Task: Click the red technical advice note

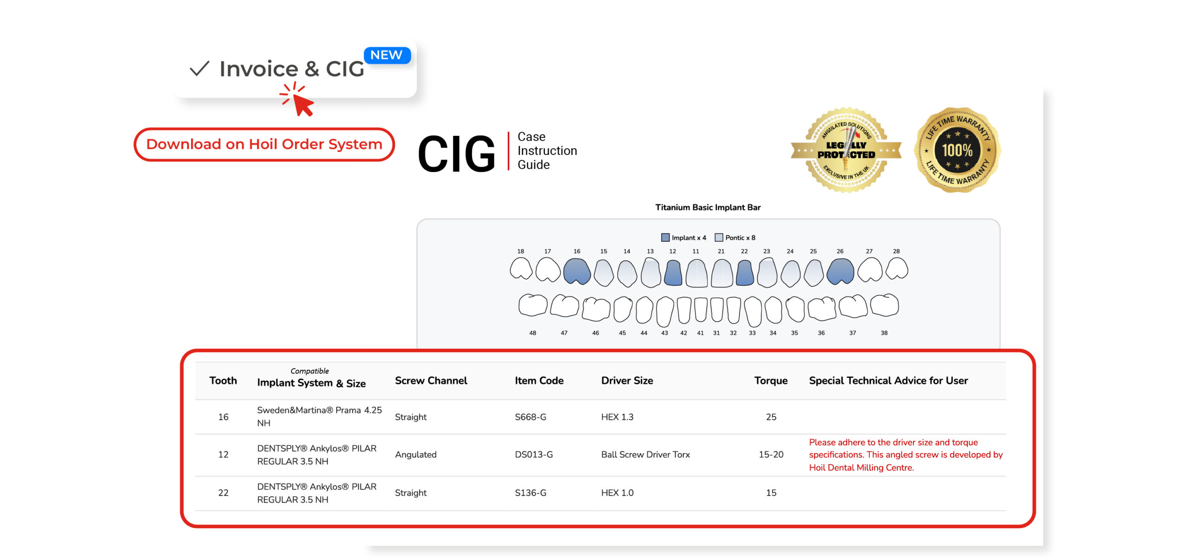Action: pyautogui.click(x=906, y=455)
